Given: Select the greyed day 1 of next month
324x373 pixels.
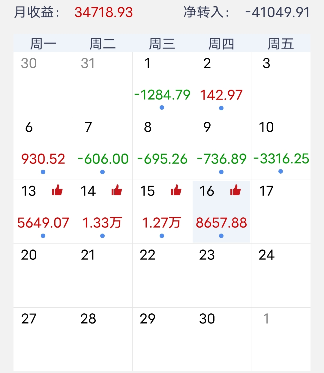Looking at the screenshot, I should (281, 339).
